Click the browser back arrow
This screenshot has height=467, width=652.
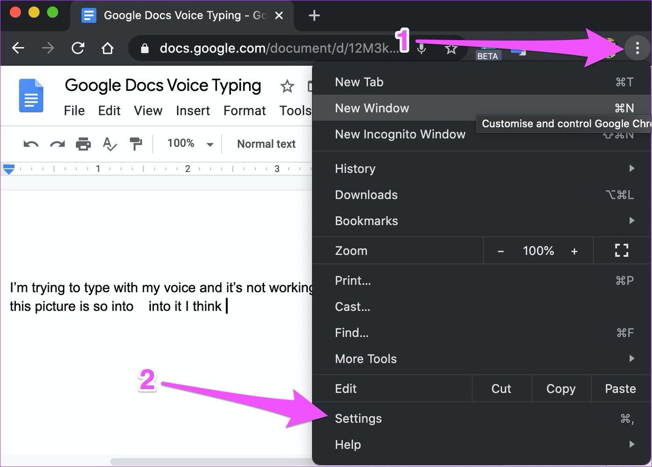click(18, 48)
